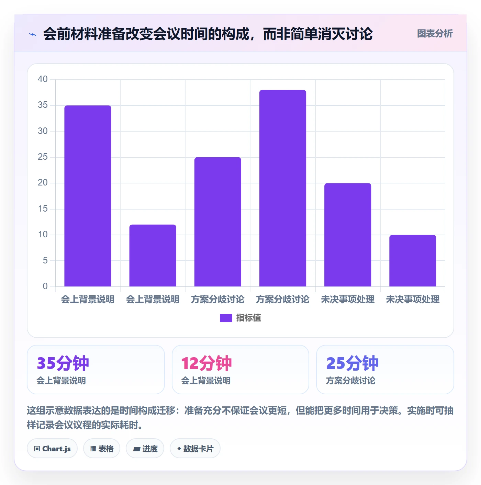Select the 表格 tag chip
Viewport: 481px width, 485px height.
point(102,449)
